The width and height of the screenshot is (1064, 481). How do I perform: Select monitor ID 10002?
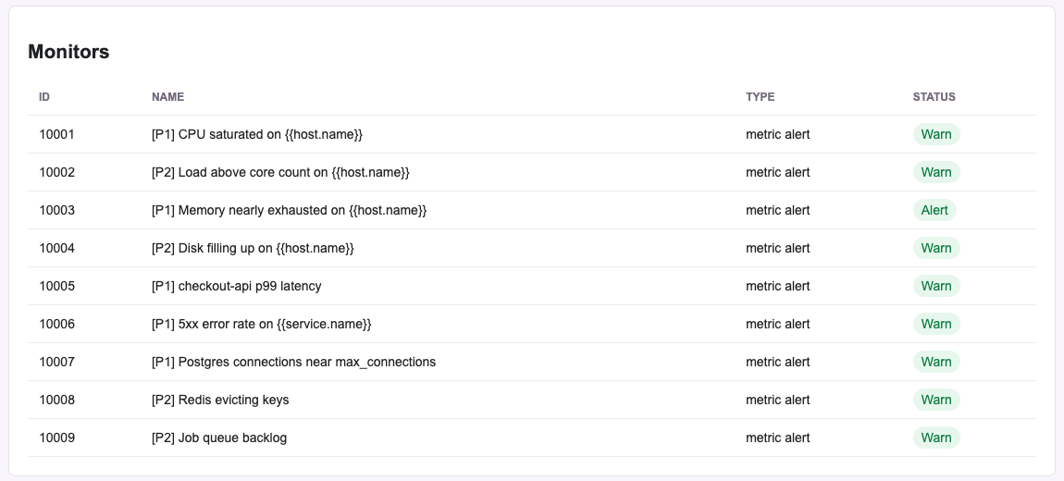57,172
